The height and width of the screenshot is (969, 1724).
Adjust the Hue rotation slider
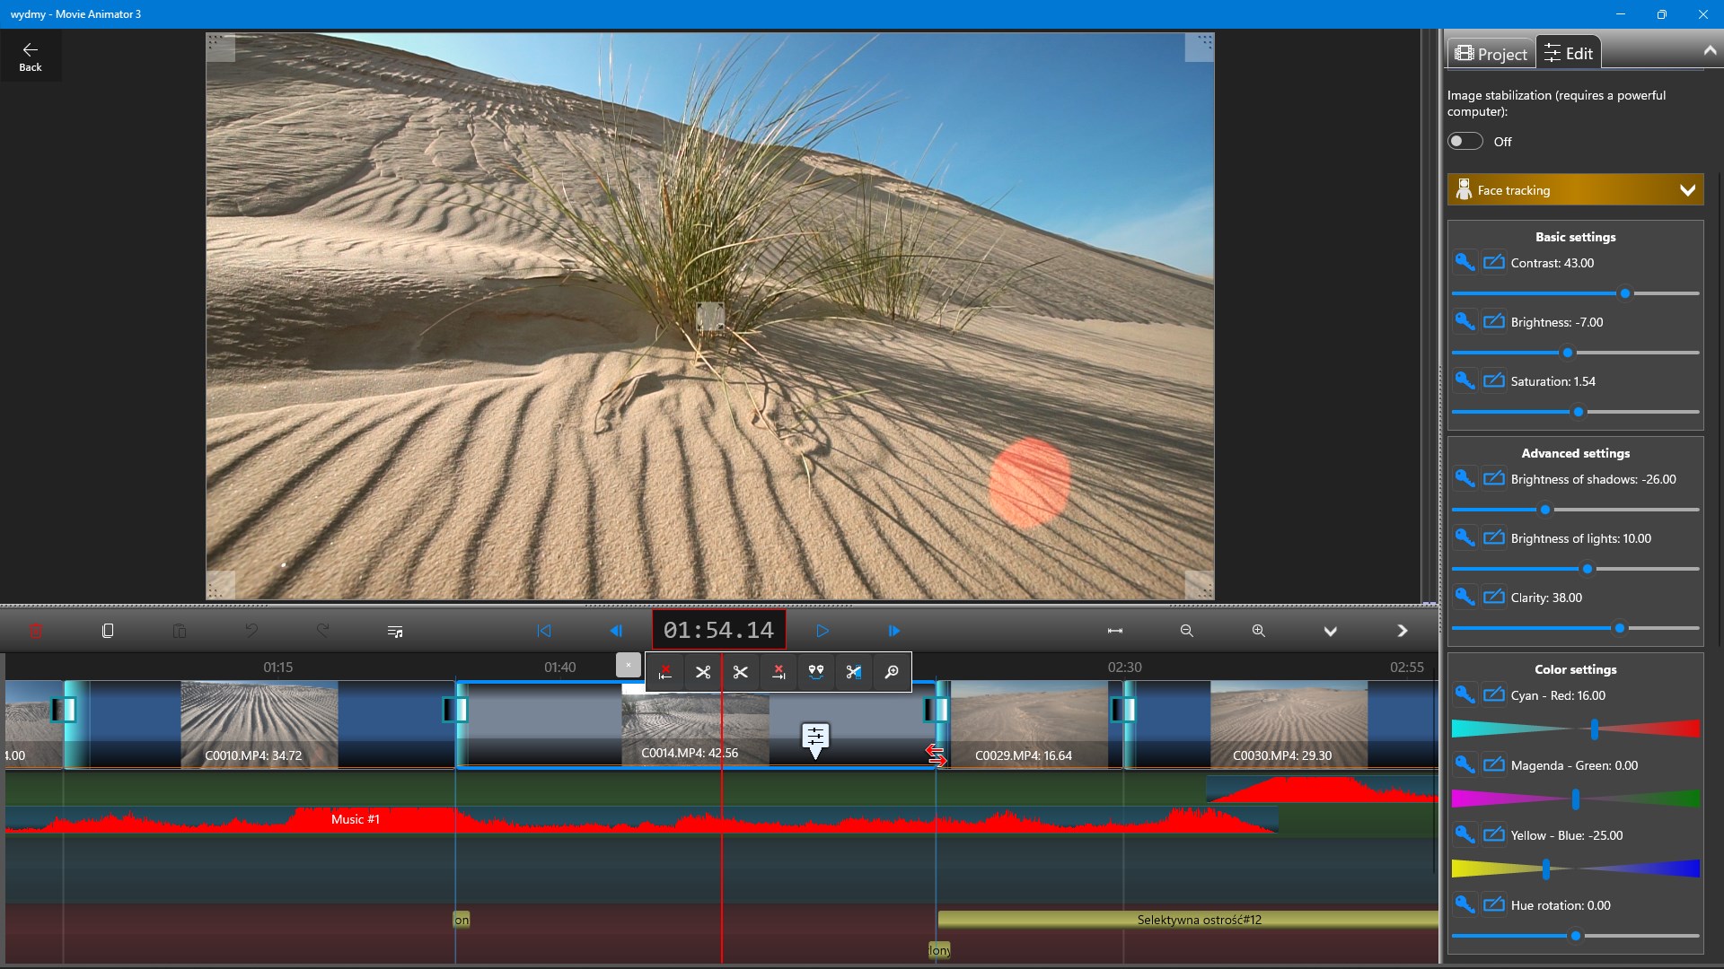(x=1576, y=936)
